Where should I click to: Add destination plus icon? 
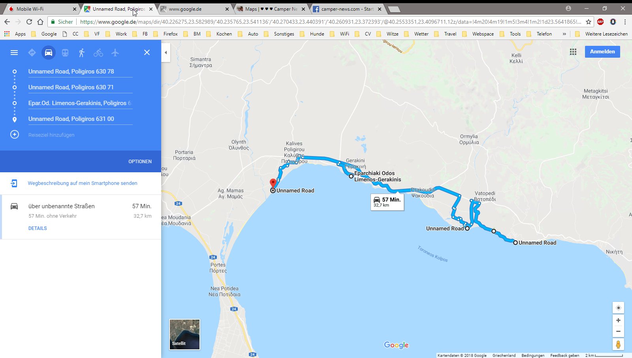coord(15,135)
